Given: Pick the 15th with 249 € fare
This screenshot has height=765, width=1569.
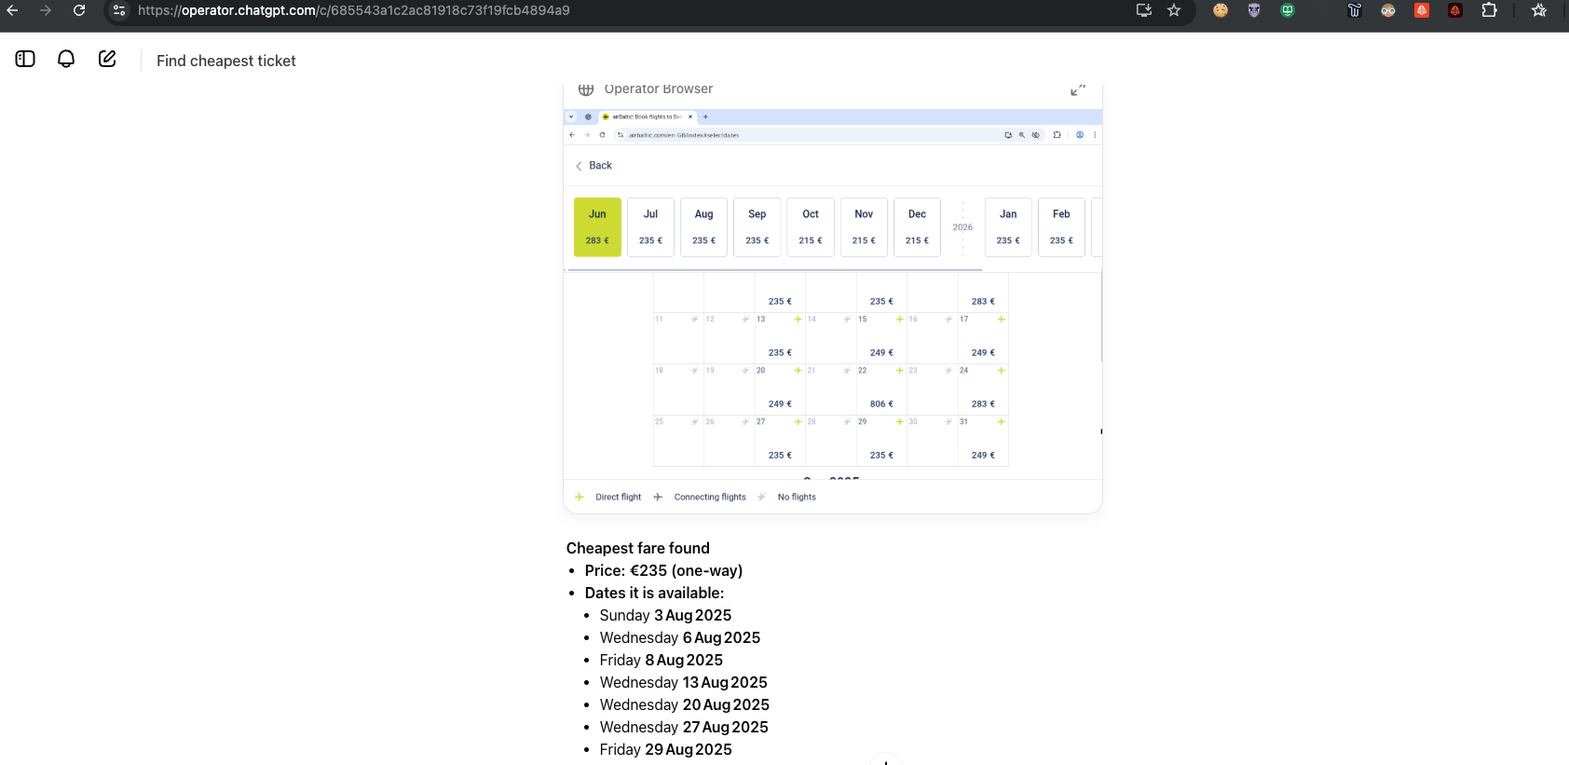Looking at the screenshot, I should point(881,338).
